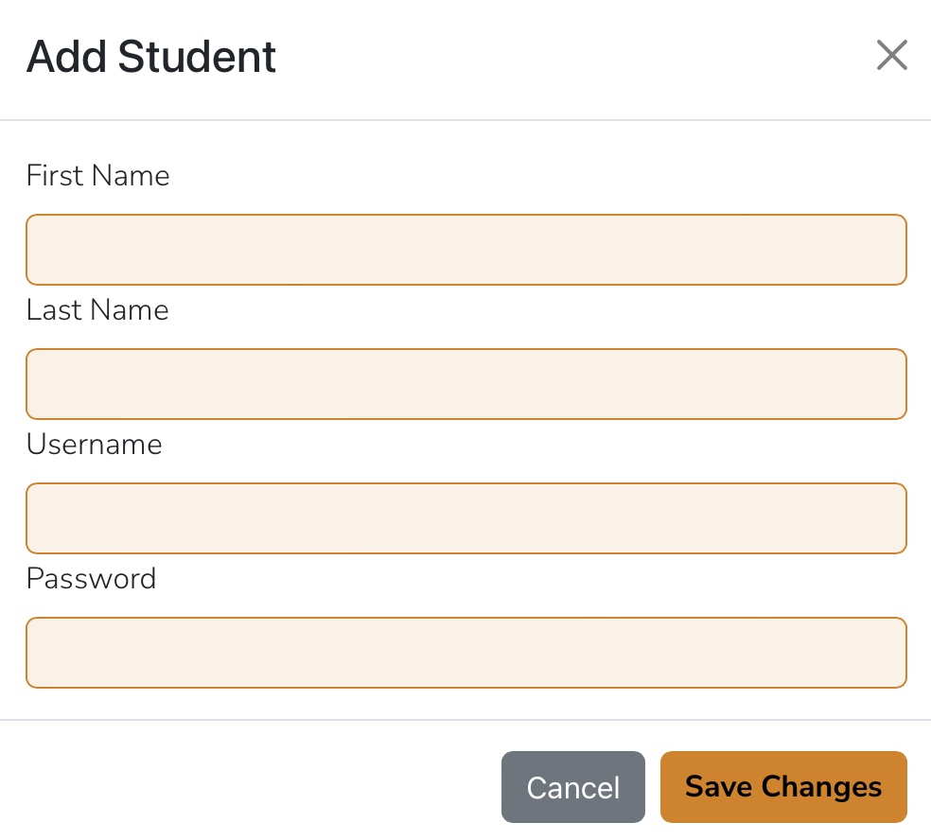Dismiss the dialog with the X icon
Image resolution: width=931 pixels, height=840 pixels.
tap(891, 56)
